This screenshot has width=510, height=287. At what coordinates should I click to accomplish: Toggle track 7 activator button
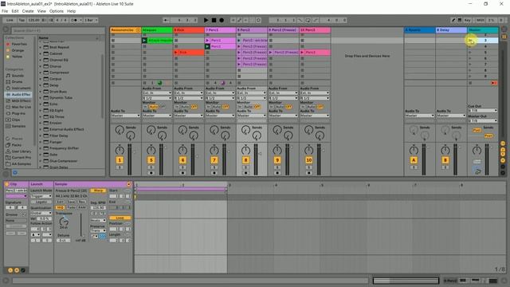[214, 160]
